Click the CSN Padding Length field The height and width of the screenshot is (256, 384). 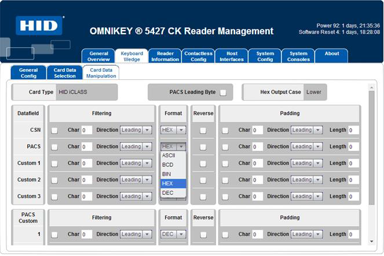[x=353, y=131]
